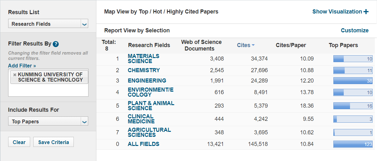Click the Show Visualization plus icon
Viewport: 377px width, 161px height.
tap(366, 12)
